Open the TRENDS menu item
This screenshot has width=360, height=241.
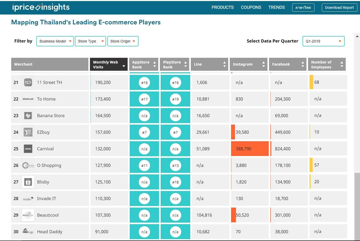277,8
